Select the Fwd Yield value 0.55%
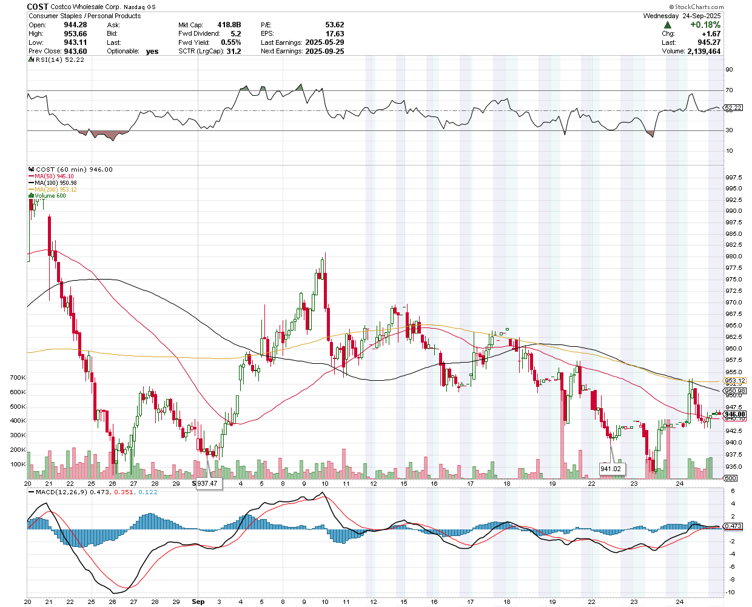752x607 pixels. pyautogui.click(x=231, y=42)
